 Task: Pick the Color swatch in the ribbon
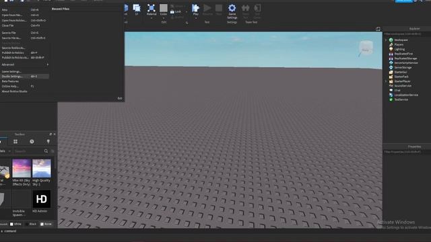(163, 8)
